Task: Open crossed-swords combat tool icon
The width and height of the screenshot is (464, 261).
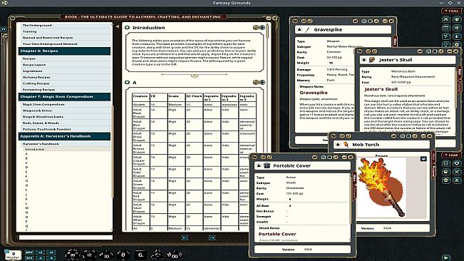Action: point(446,19)
